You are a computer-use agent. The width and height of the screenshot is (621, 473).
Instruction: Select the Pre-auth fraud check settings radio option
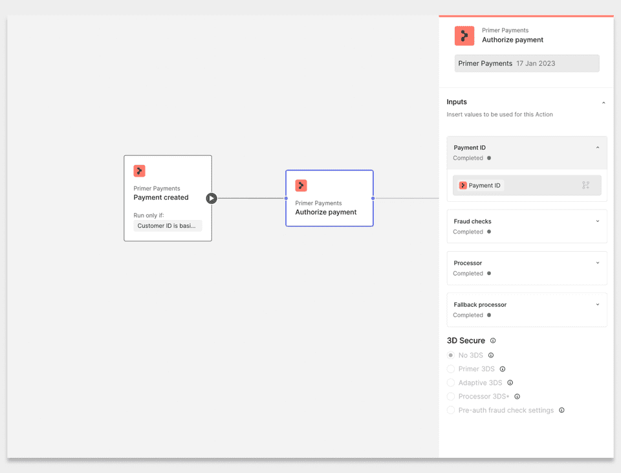(451, 410)
